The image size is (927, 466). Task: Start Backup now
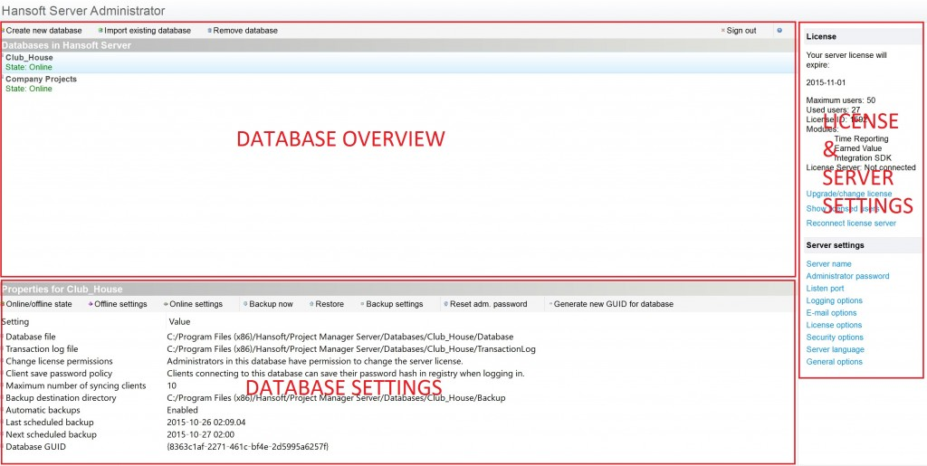point(271,304)
